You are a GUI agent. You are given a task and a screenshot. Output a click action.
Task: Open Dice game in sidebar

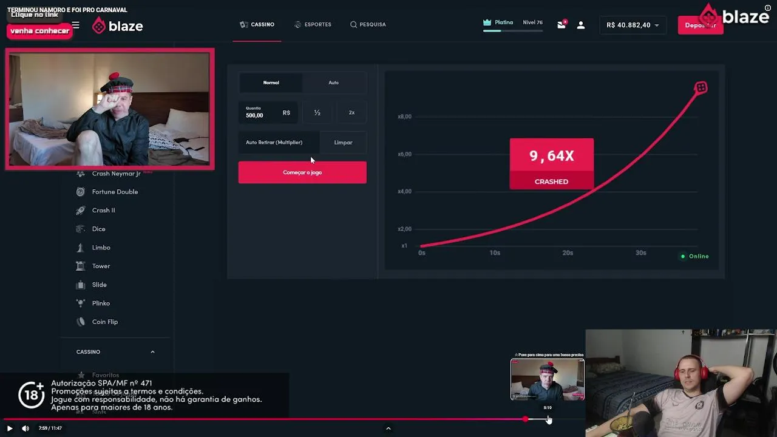pyautogui.click(x=98, y=229)
